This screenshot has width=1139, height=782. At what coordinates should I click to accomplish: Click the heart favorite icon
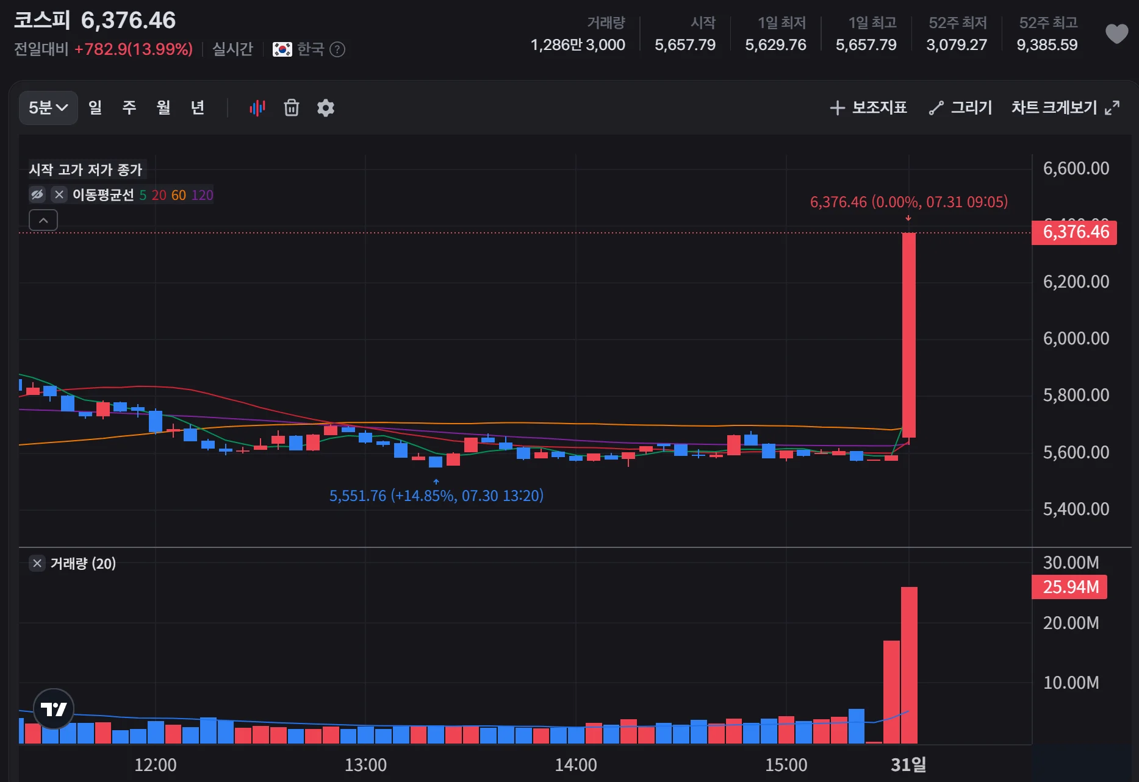1116,34
